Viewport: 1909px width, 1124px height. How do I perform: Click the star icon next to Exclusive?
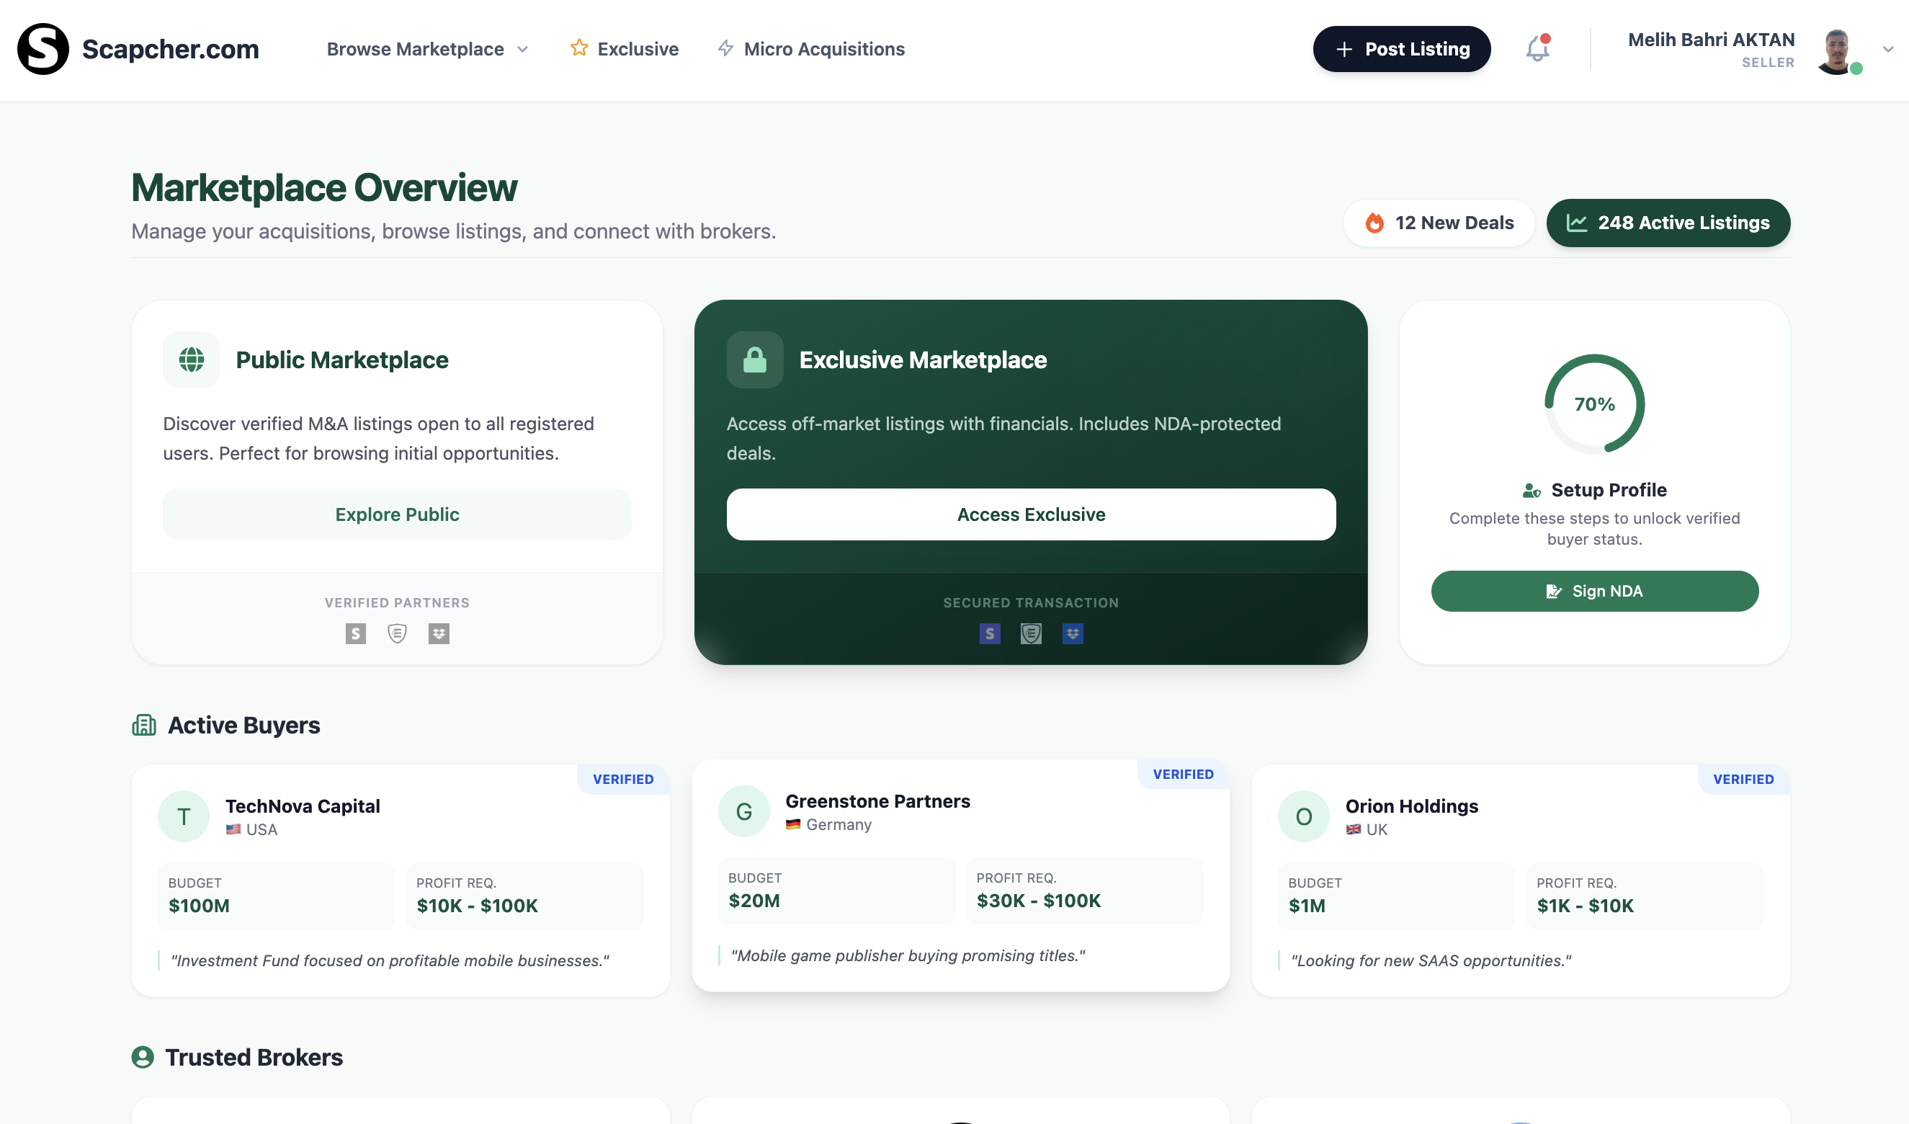(x=578, y=48)
